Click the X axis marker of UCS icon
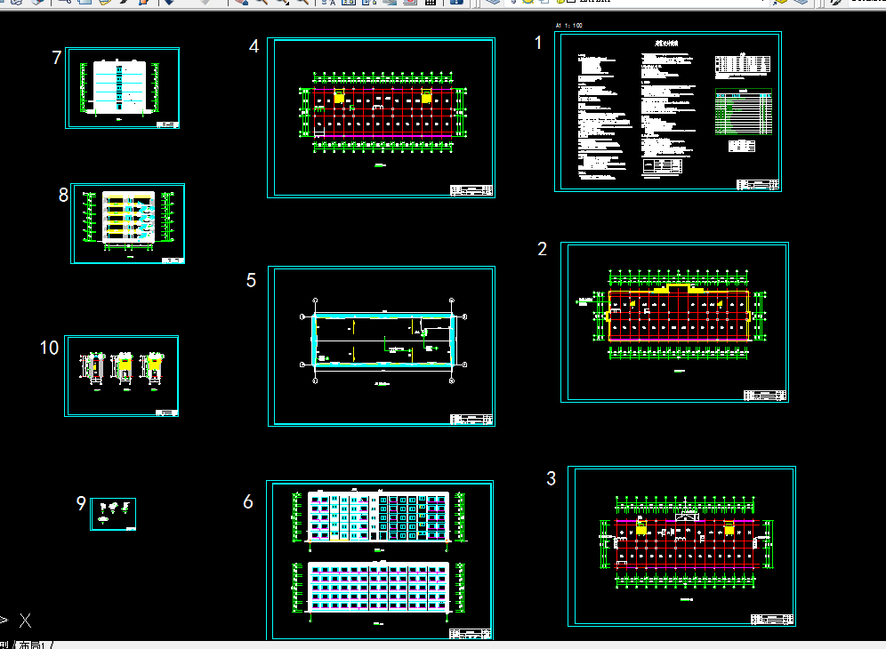Image resolution: width=886 pixels, height=649 pixels. (x=26, y=621)
